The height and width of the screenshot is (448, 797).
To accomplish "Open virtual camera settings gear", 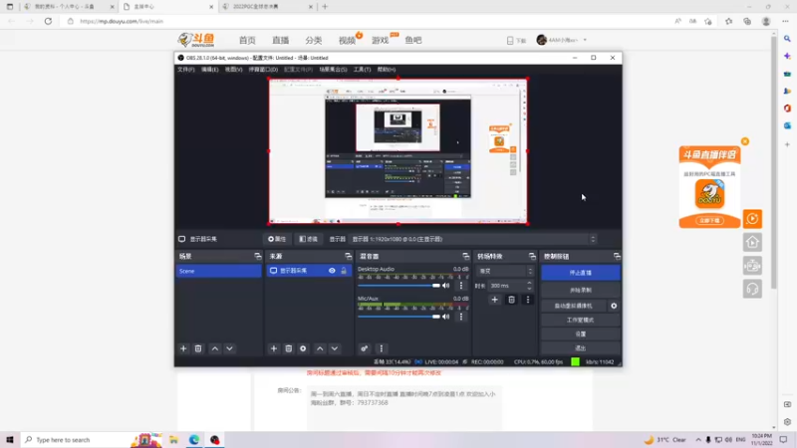I will (614, 306).
